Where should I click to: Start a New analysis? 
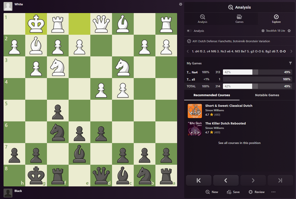click(x=212, y=192)
